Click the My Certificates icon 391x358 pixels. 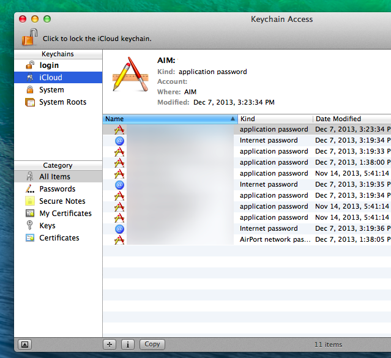[x=30, y=214]
